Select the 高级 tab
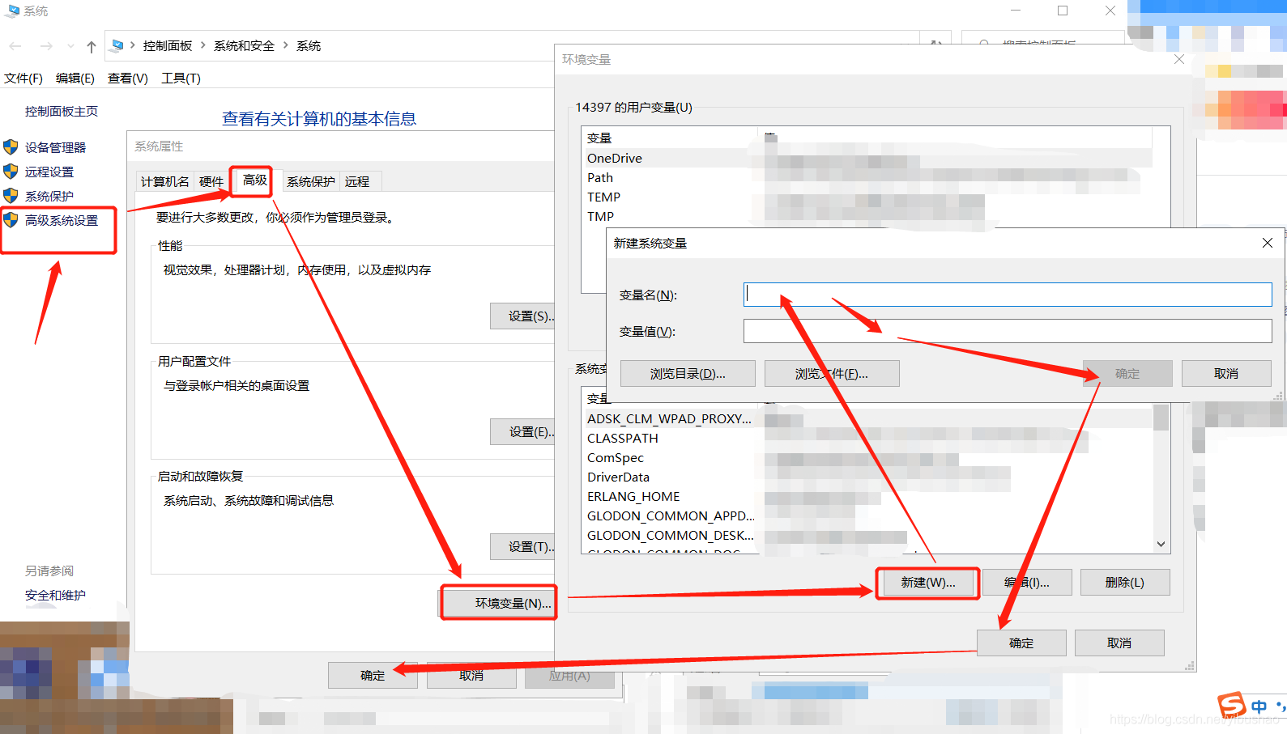The height and width of the screenshot is (734, 1287). pos(255,180)
